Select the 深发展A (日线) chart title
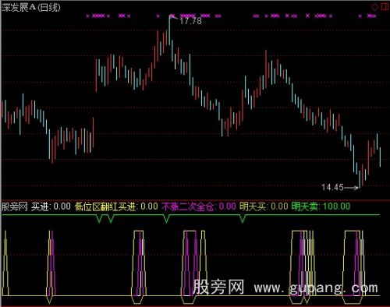390x307 pixels. tap(31, 7)
